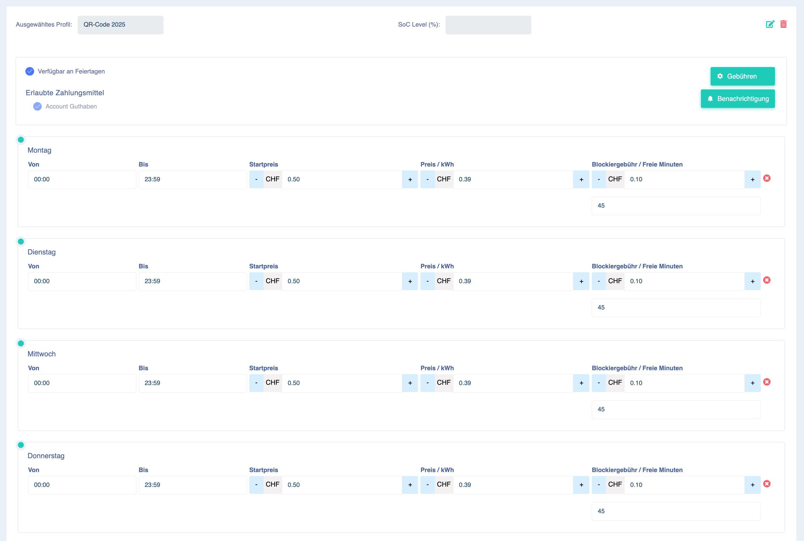804x541 pixels.
Task: Click the green dot above Donnerstag
Action: pyautogui.click(x=21, y=445)
